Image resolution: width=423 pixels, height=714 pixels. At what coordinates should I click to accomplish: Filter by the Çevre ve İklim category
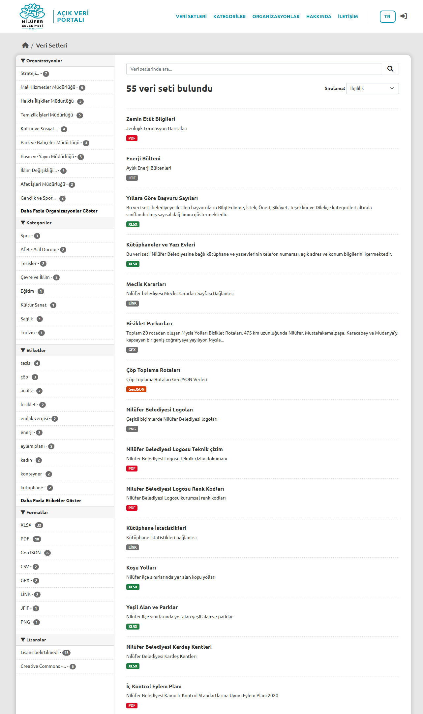pyautogui.click(x=35, y=277)
